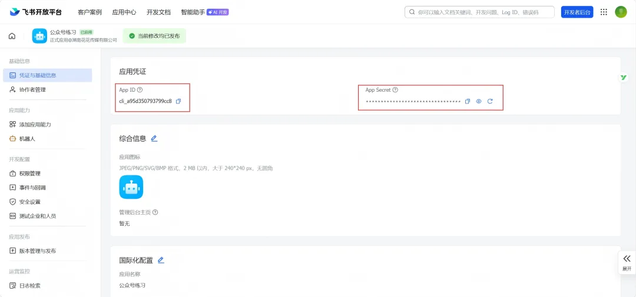The width and height of the screenshot is (636, 297).
Task: Click the App ID text cli_a95d350793799cc8
Action: click(x=145, y=101)
